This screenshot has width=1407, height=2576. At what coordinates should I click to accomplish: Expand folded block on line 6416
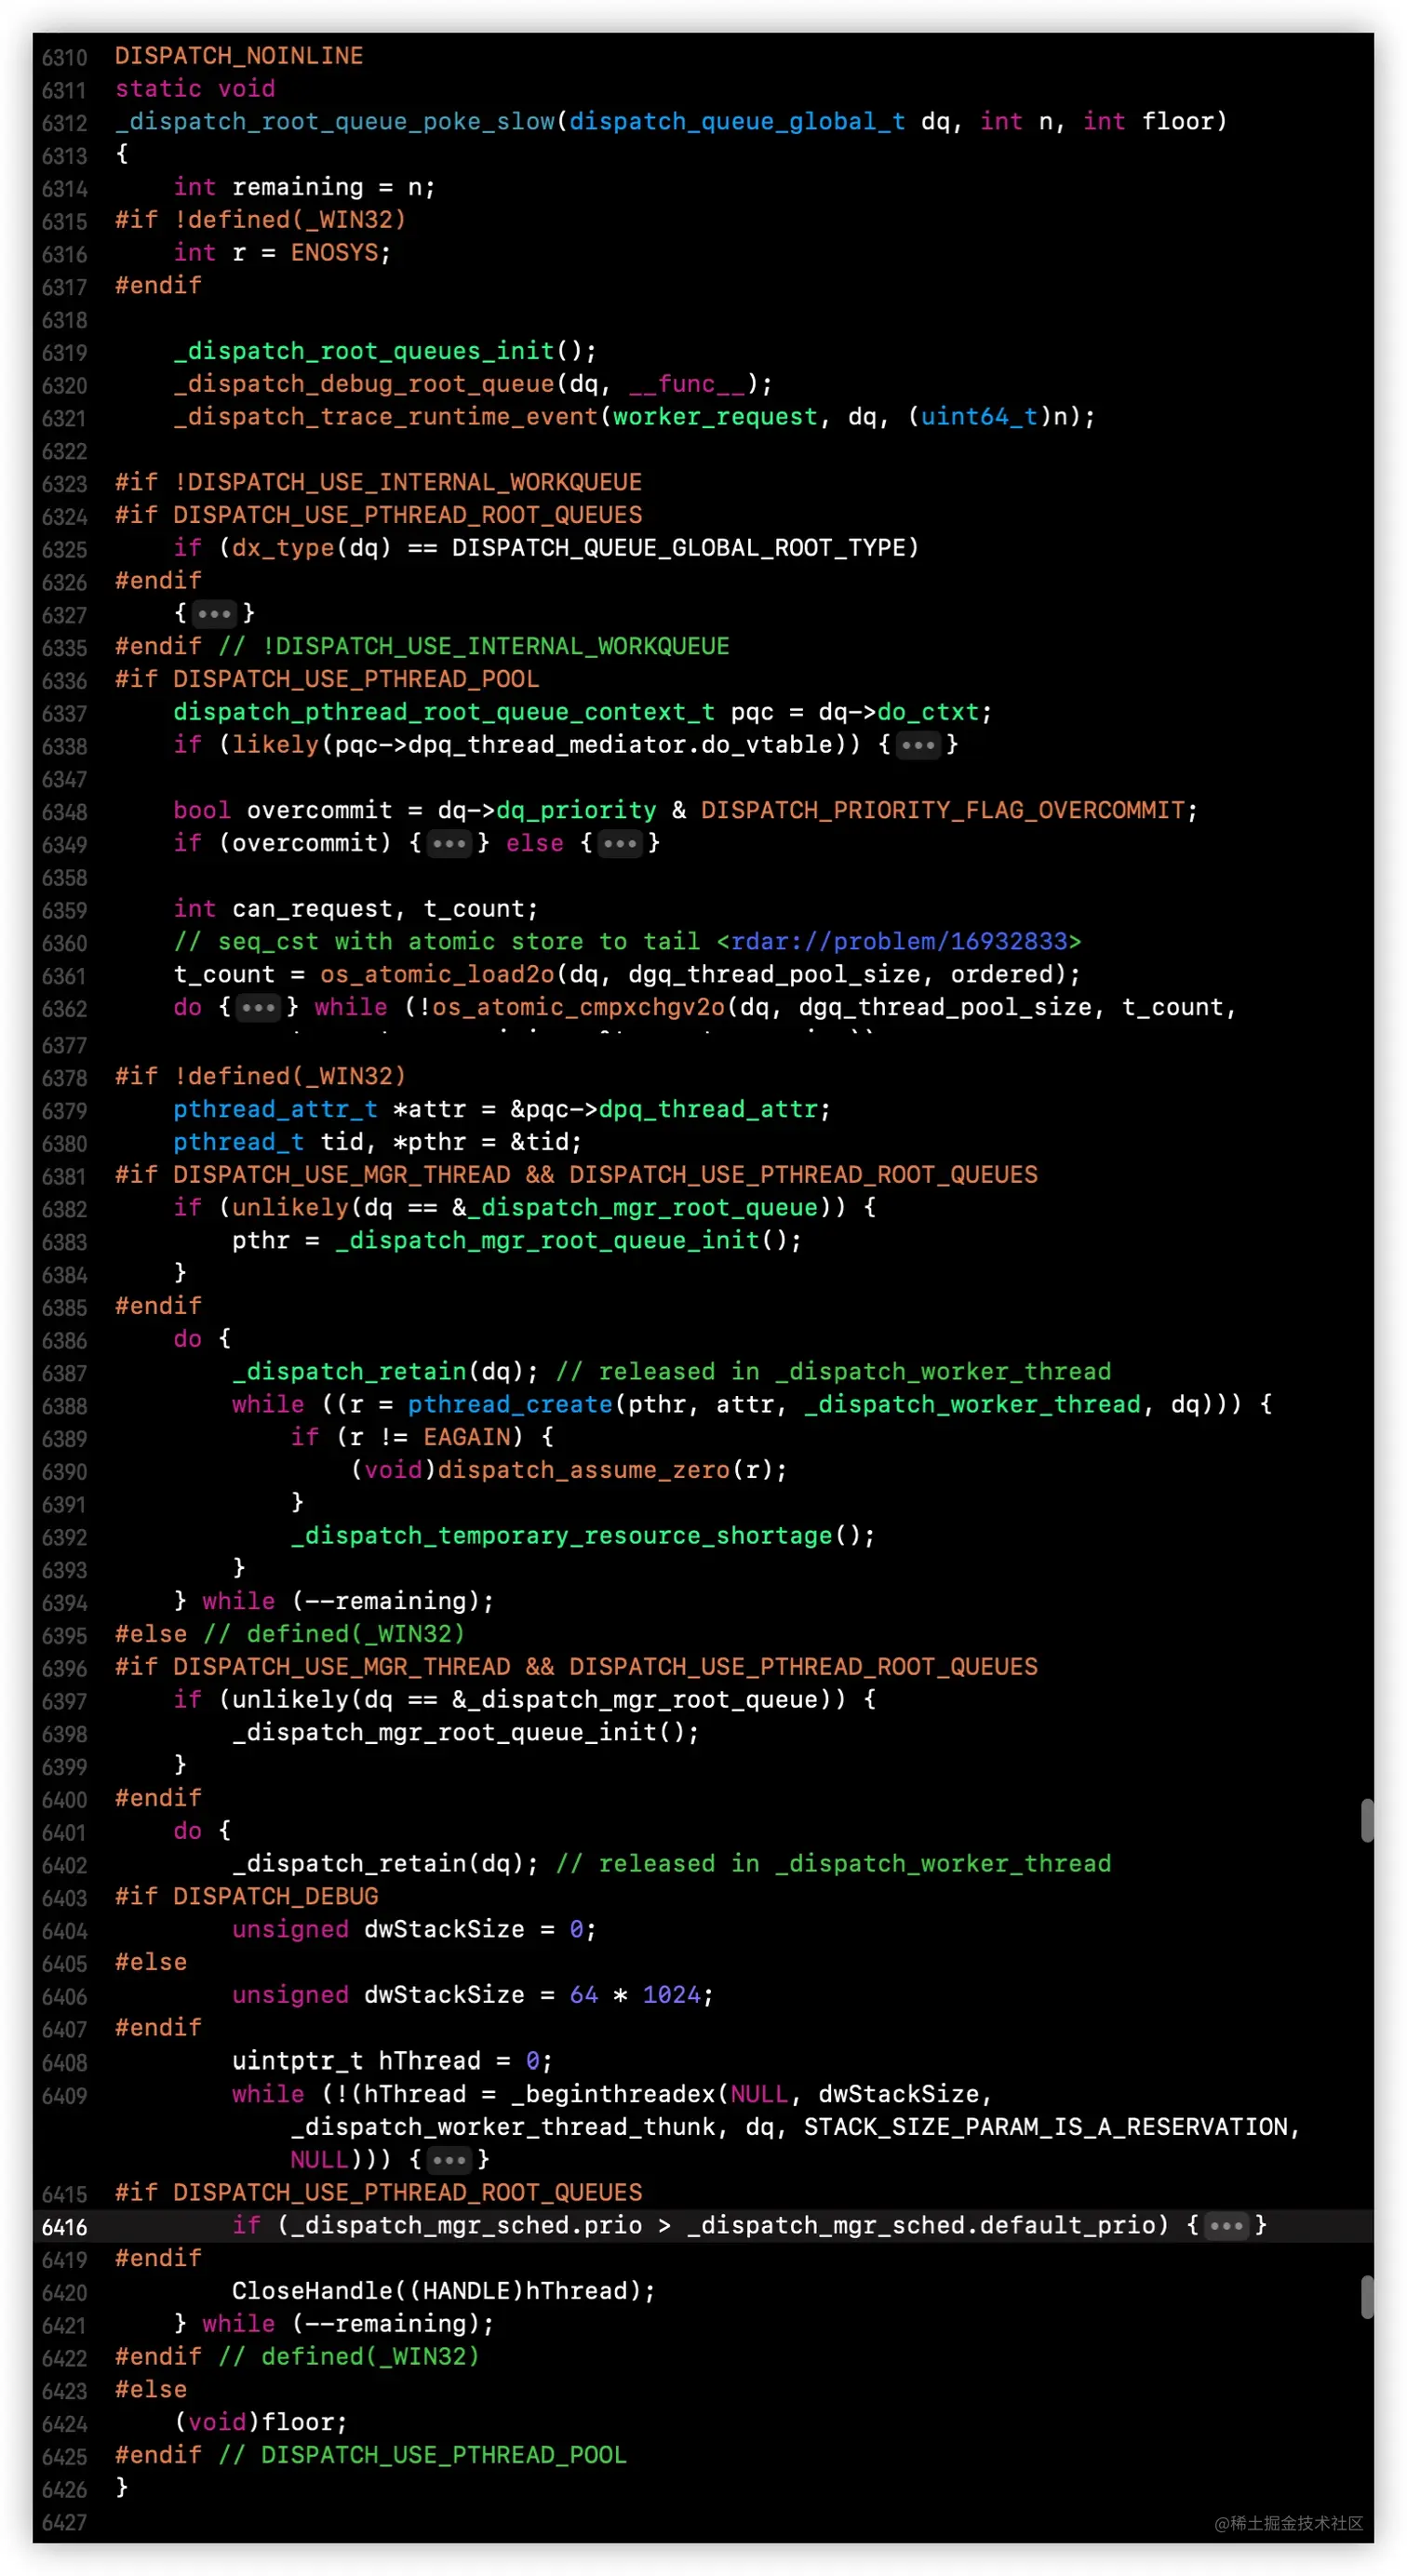pyautogui.click(x=1226, y=2225)
